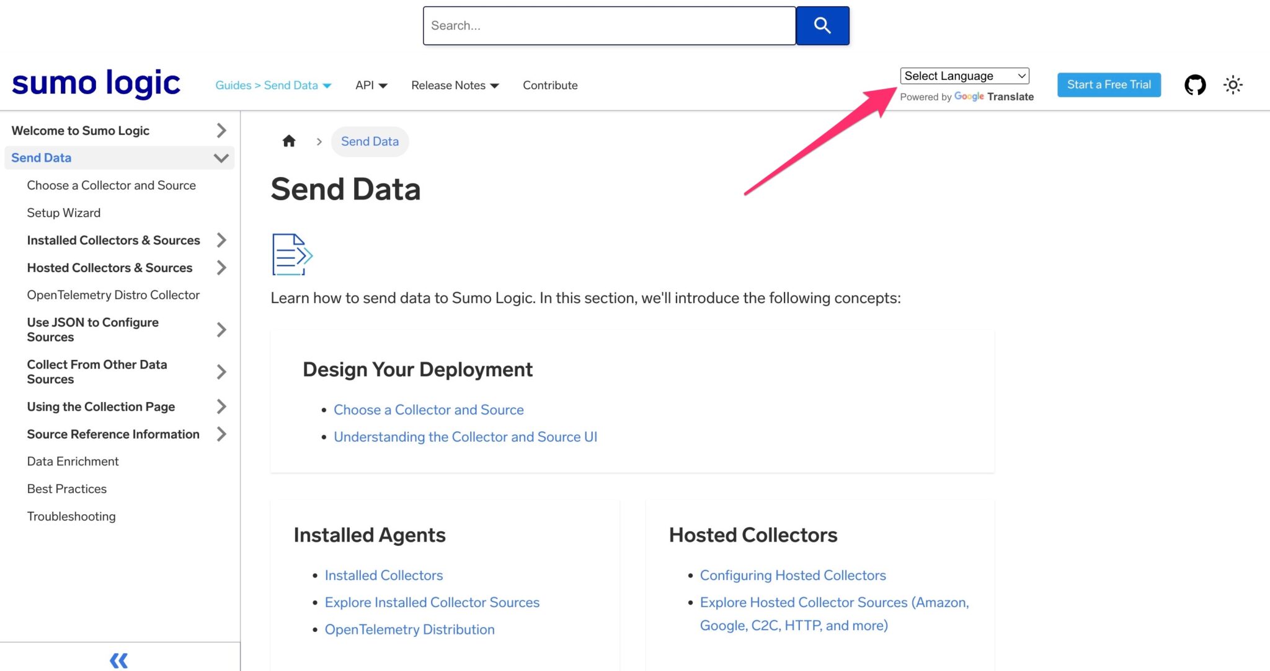
Task: Expand Welcome to Sumo Logic chevron
Action: coord(221,131)
